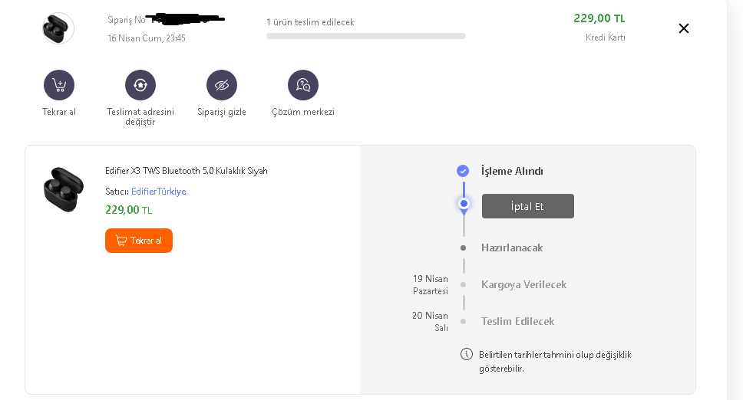Click the Teslimat adresini değiştir label
Screen dimensions: 743x400
[140, 116]
